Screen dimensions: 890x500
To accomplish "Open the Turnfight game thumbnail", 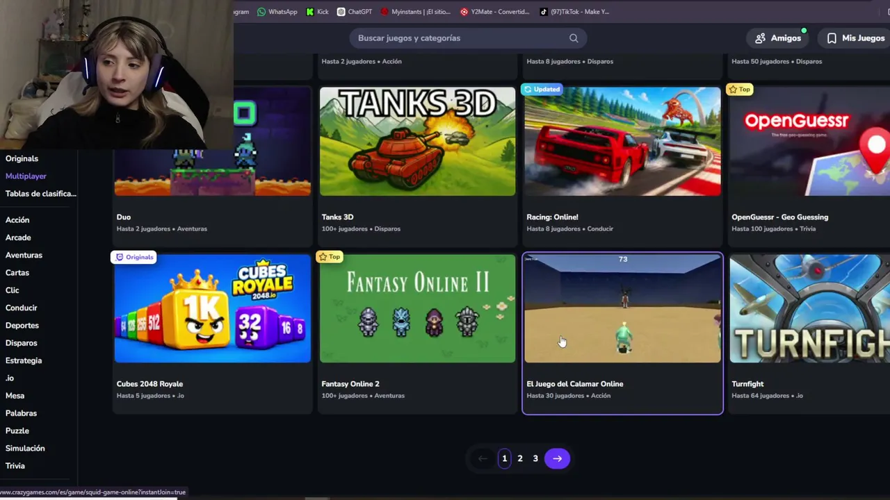I will point(810,308).
